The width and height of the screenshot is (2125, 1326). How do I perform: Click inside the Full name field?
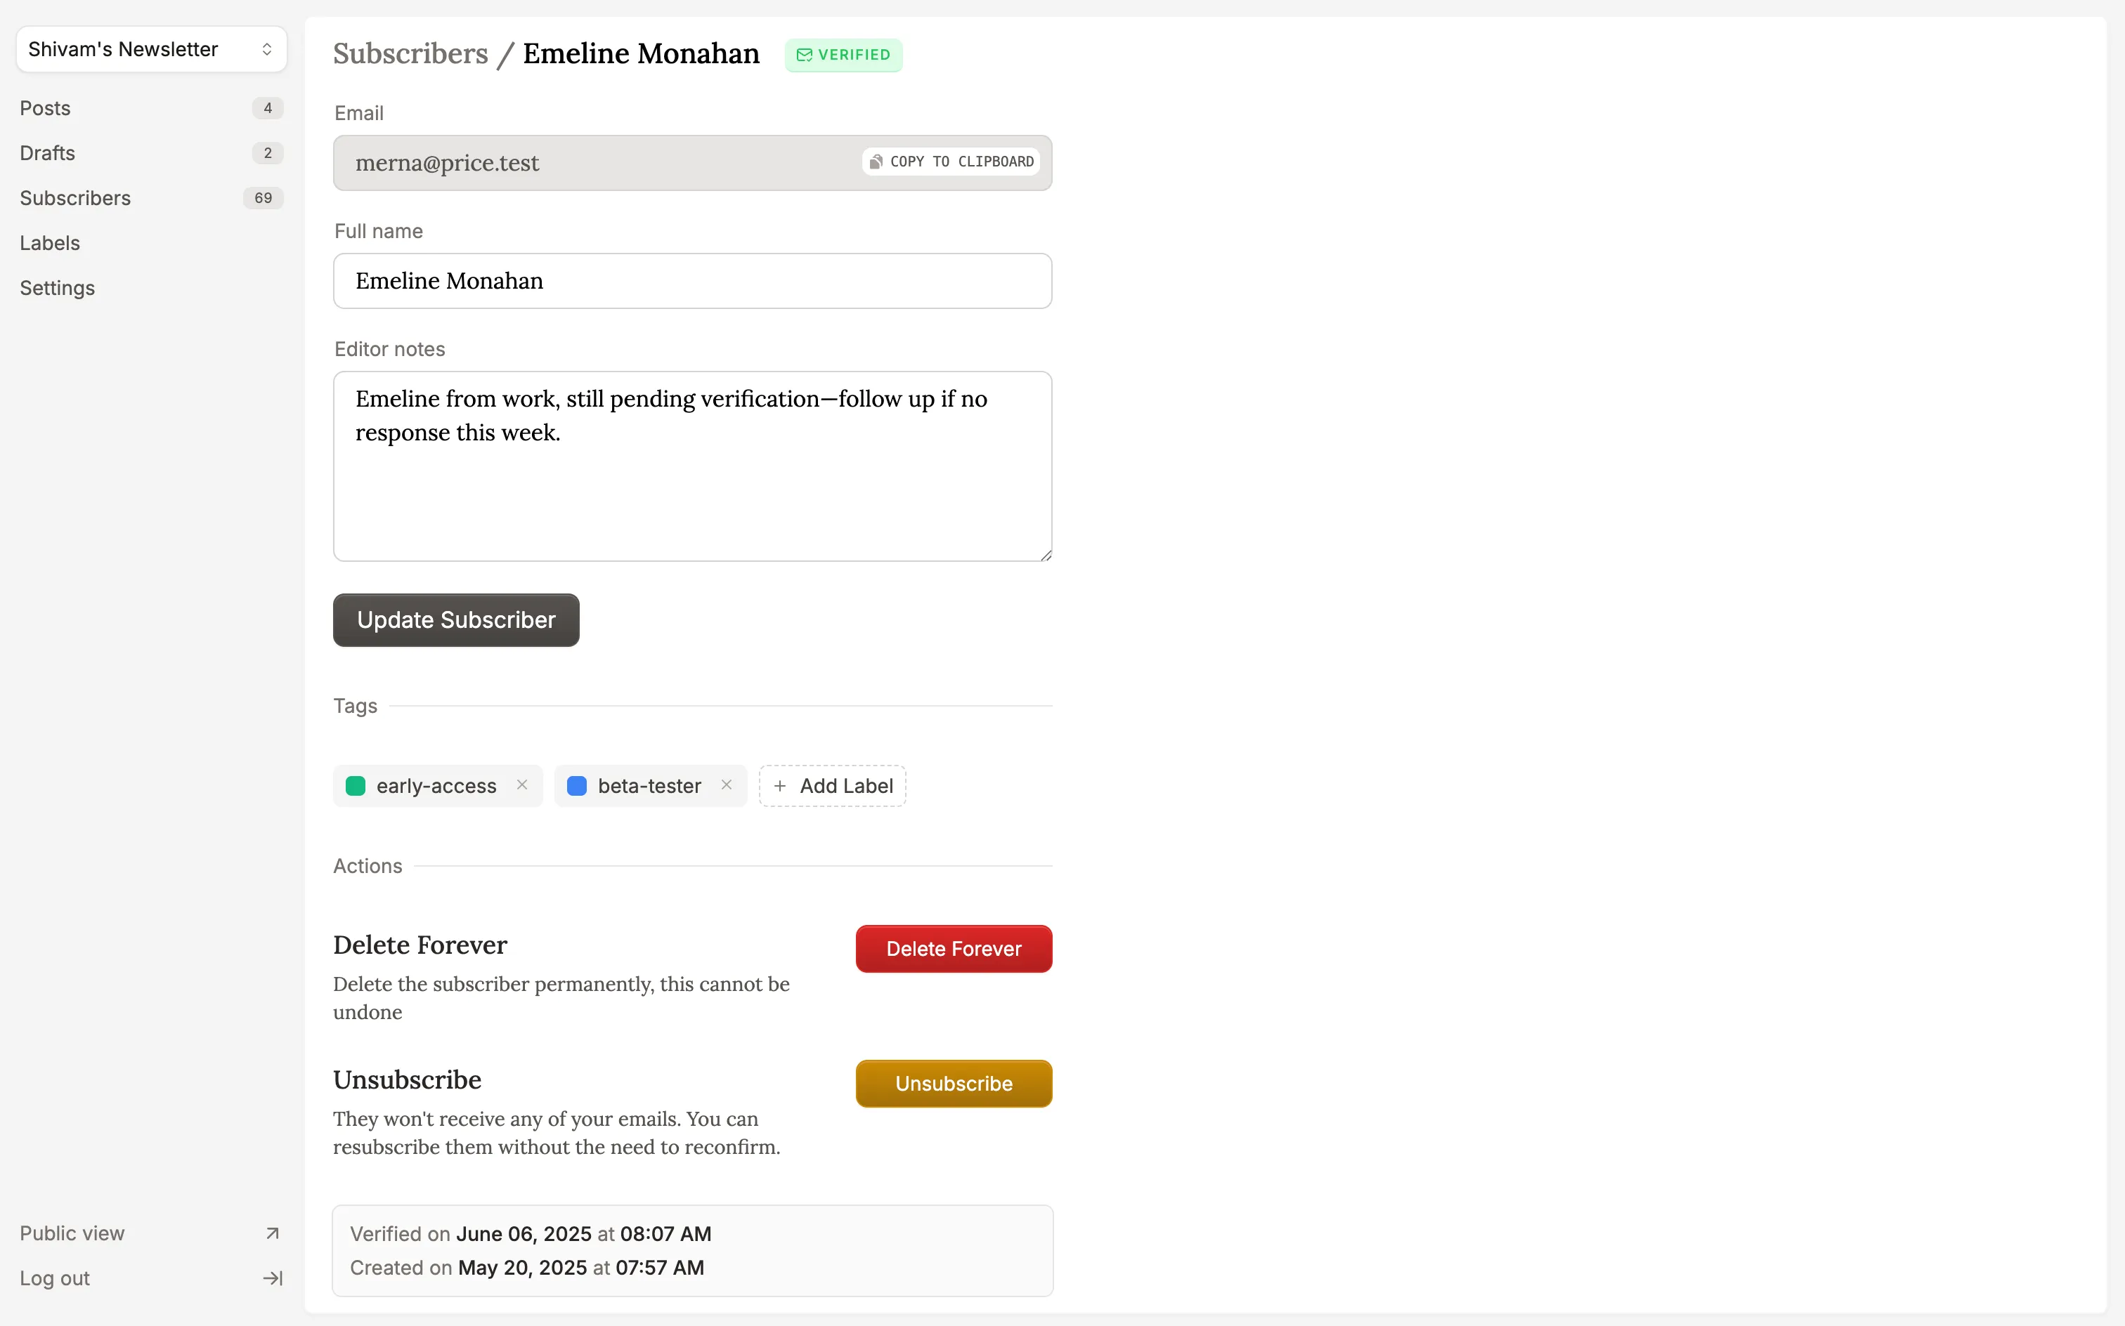point(692,281)
